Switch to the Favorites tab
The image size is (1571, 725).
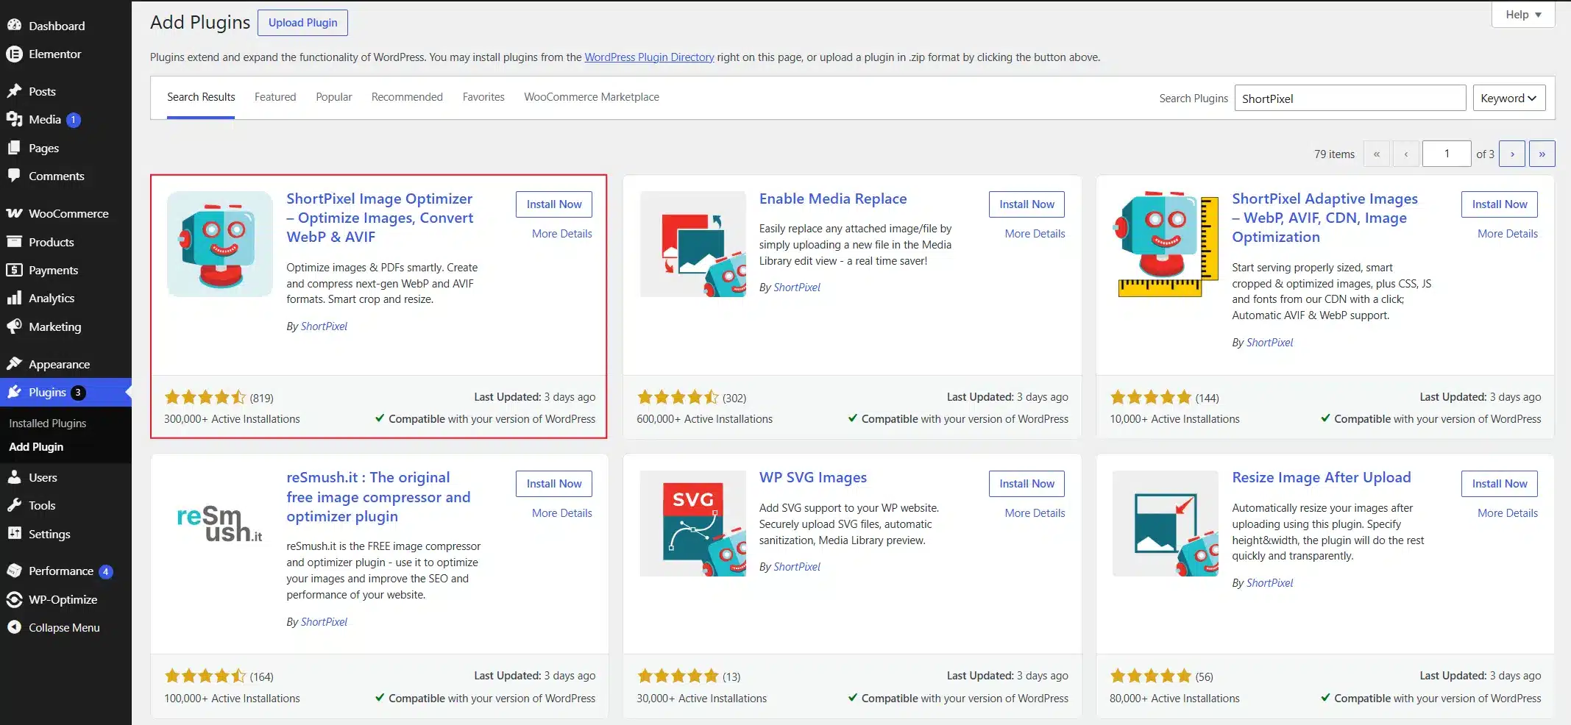pos(483,97)
